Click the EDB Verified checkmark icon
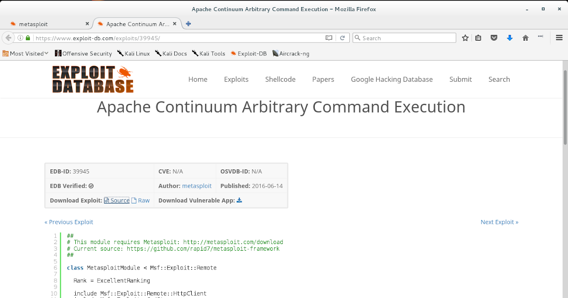The width and height of the screenshot is (568, 298). [x=91, y=186]
